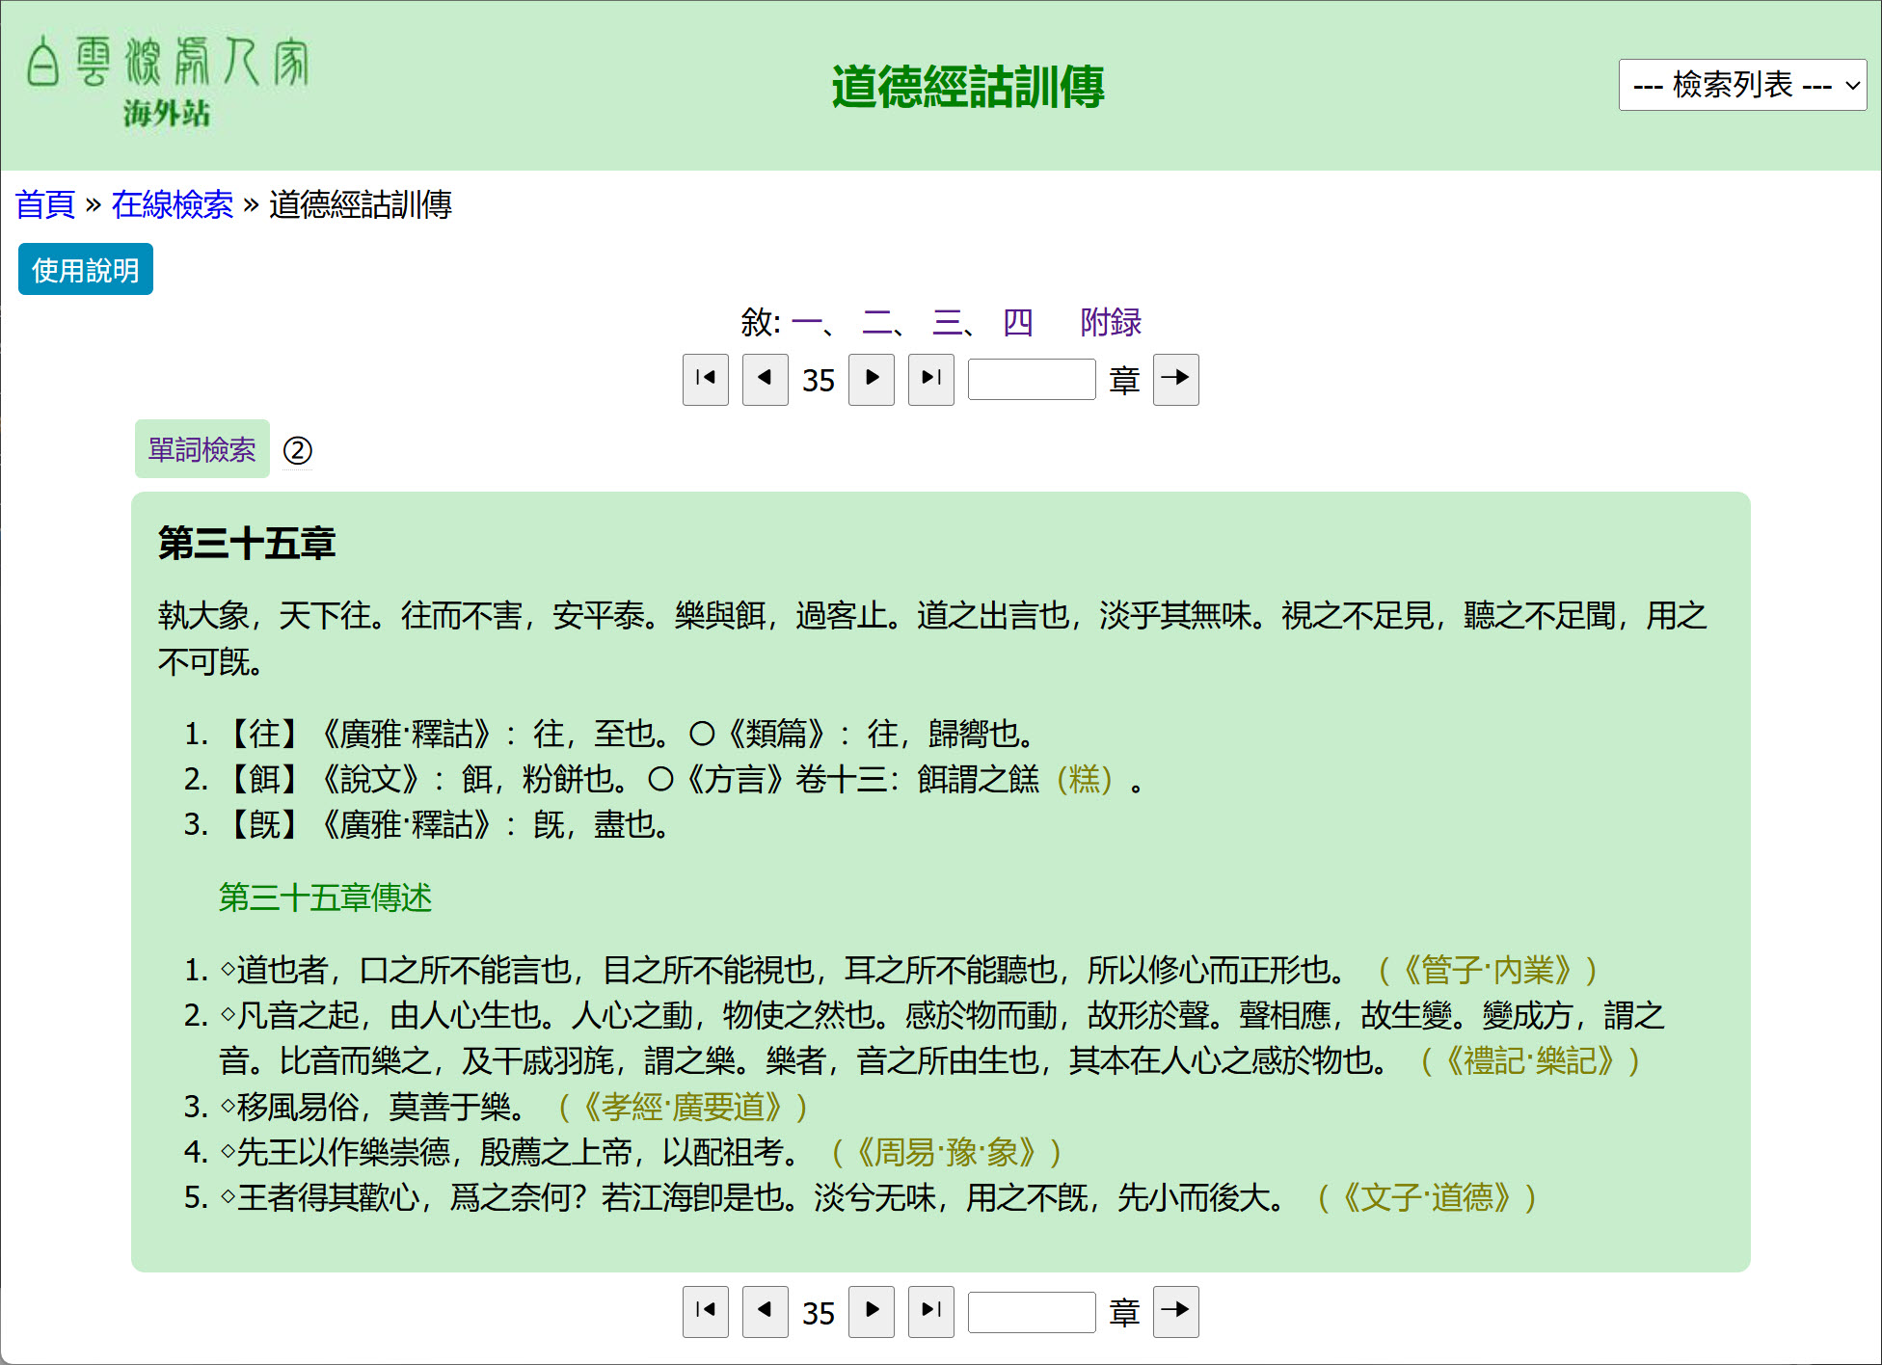Click bottom previous chapter arrow button
Screen dimensions: 1882x1365
pos(765,1311)
